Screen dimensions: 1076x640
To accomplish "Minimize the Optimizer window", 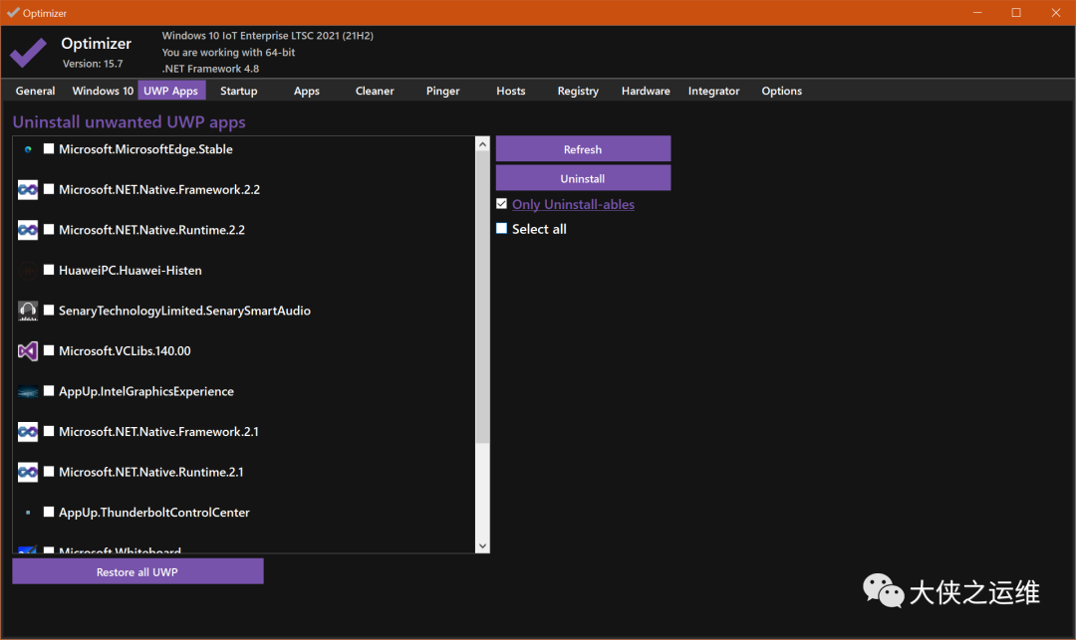I will (977, 12).
